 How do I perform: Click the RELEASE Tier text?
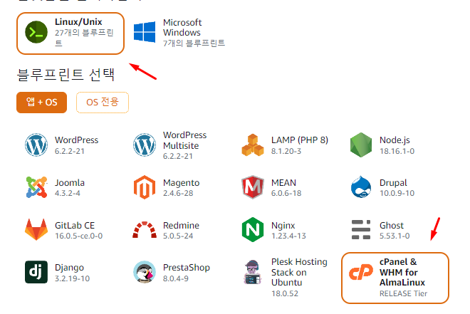pos(404,293)
